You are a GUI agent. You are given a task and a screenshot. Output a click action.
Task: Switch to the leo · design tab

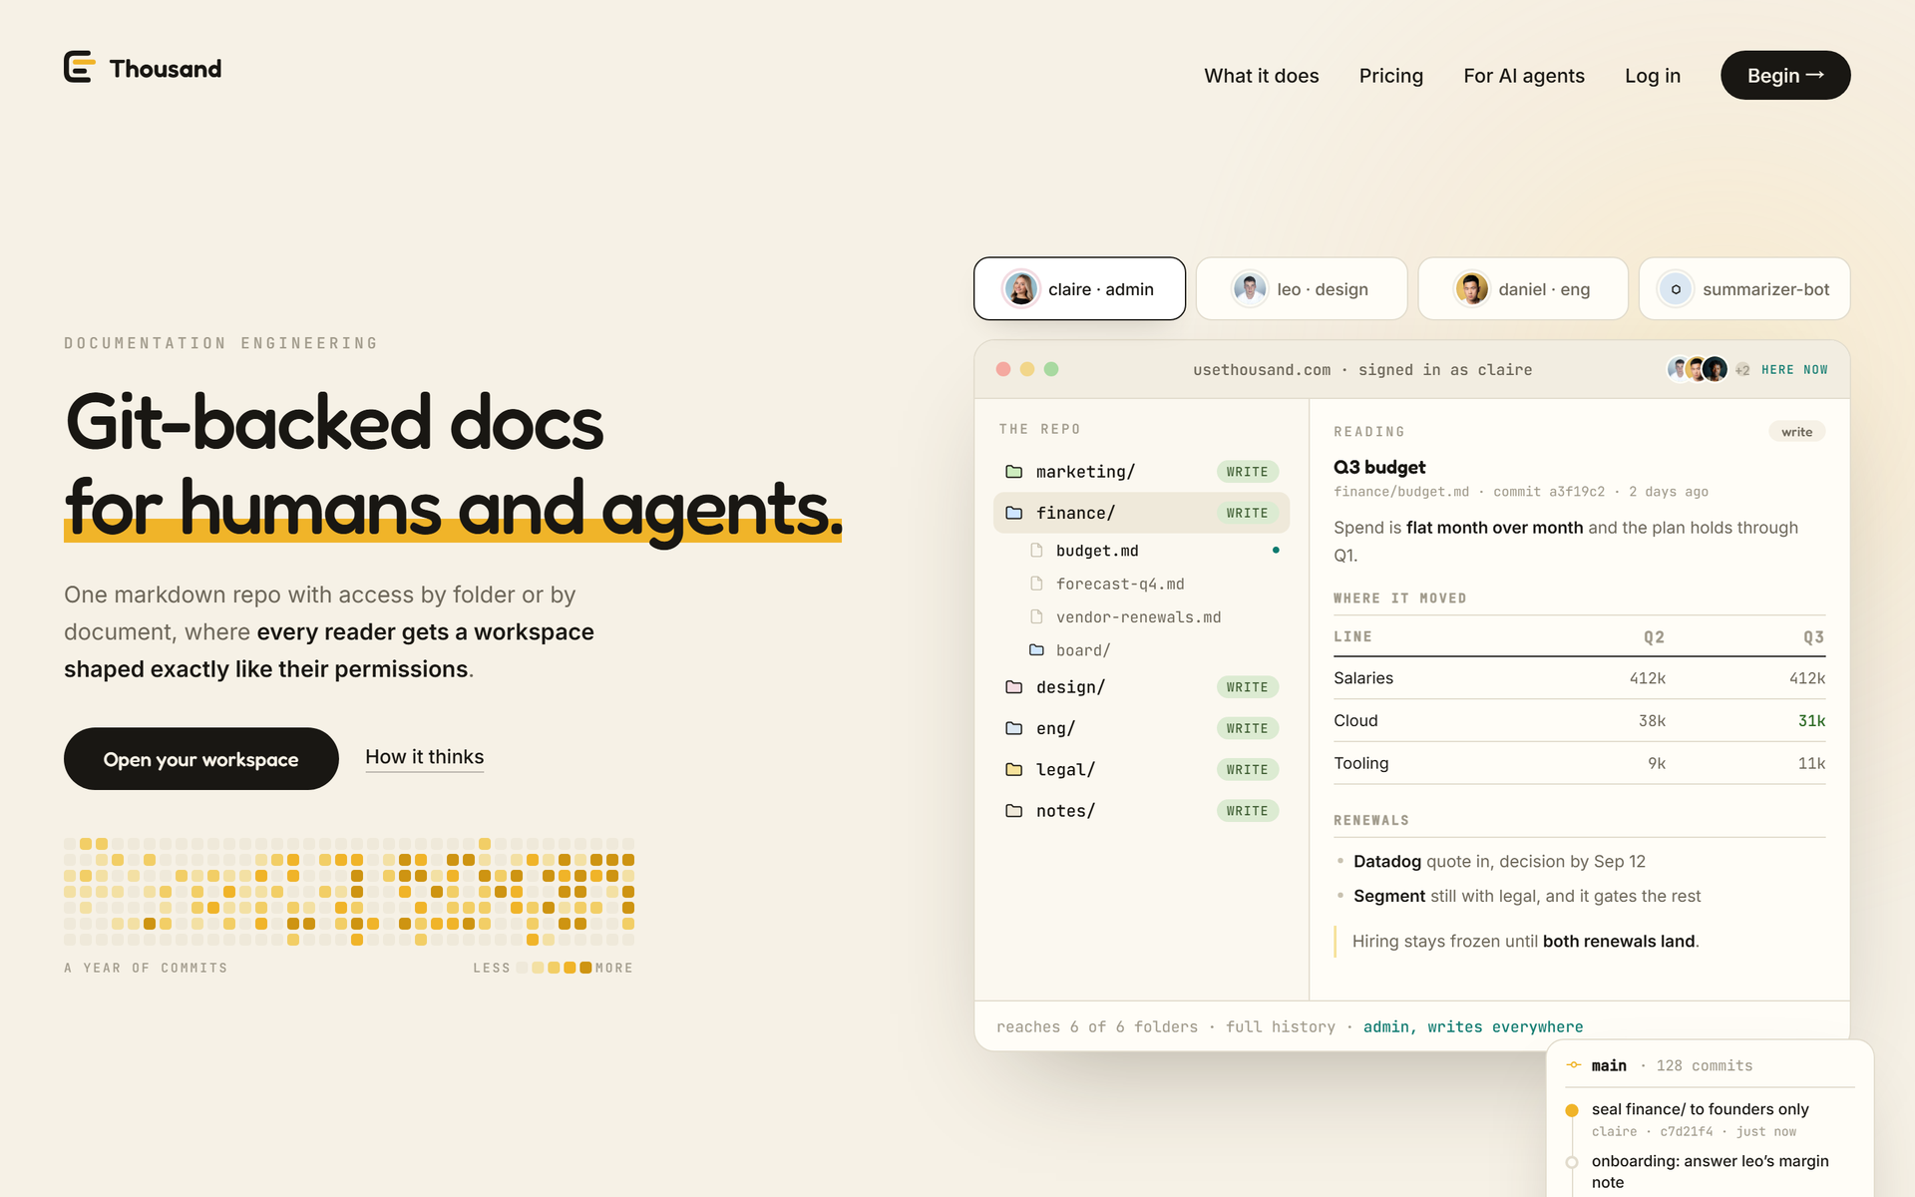click(1302, 289)
